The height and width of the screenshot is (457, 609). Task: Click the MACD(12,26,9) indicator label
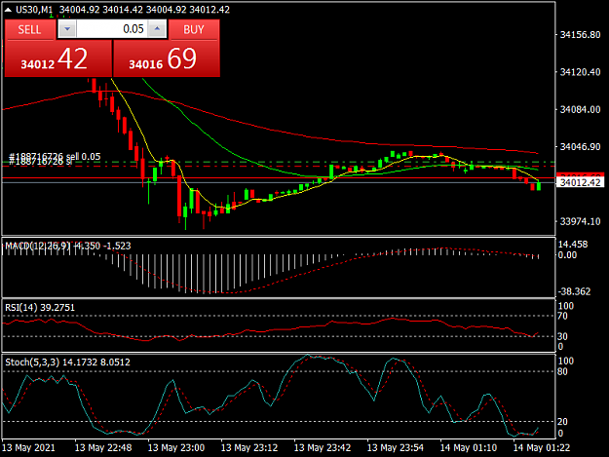38,246
